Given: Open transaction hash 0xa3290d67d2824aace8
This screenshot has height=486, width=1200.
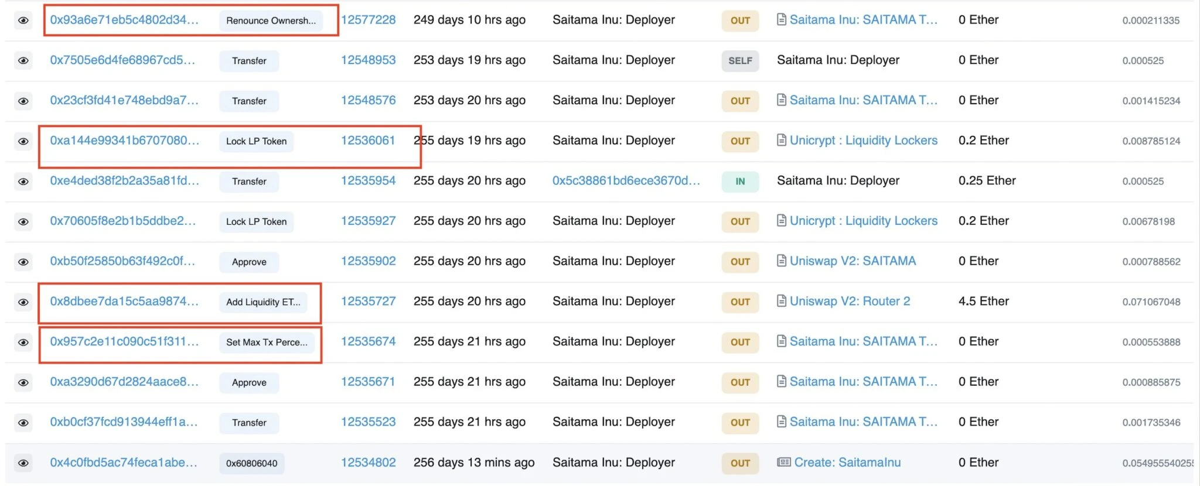Looking at the screenshot, I should 124,382.
